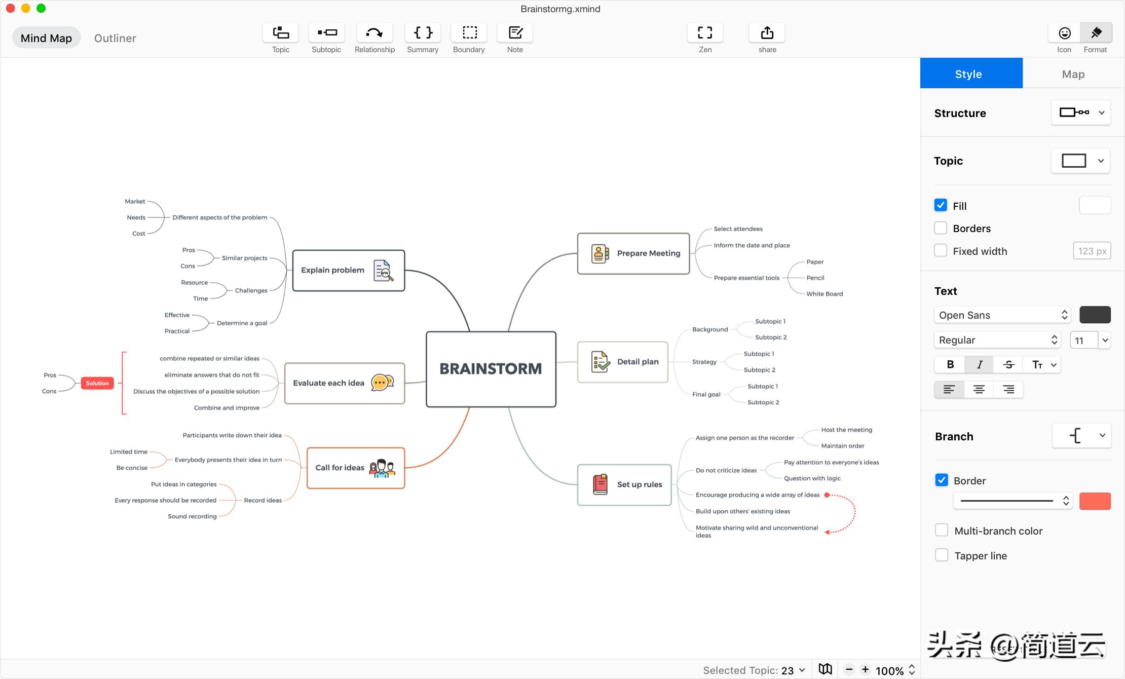Open the Note editor icon
The height and width of the screenshot is (679, 1125).
click(515, 33)
